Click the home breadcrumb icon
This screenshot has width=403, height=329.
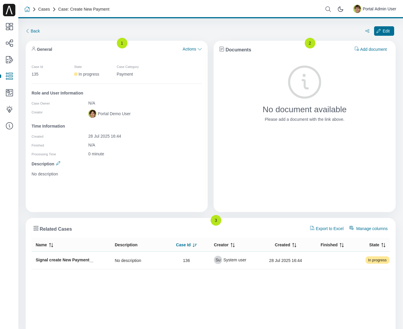[x=27, y=9]
